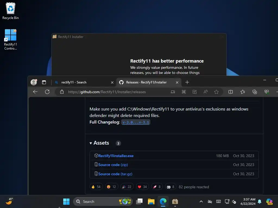Click the laugh reaction 12
Viewport: 278px width, 208px height.
tap(111, 187)
